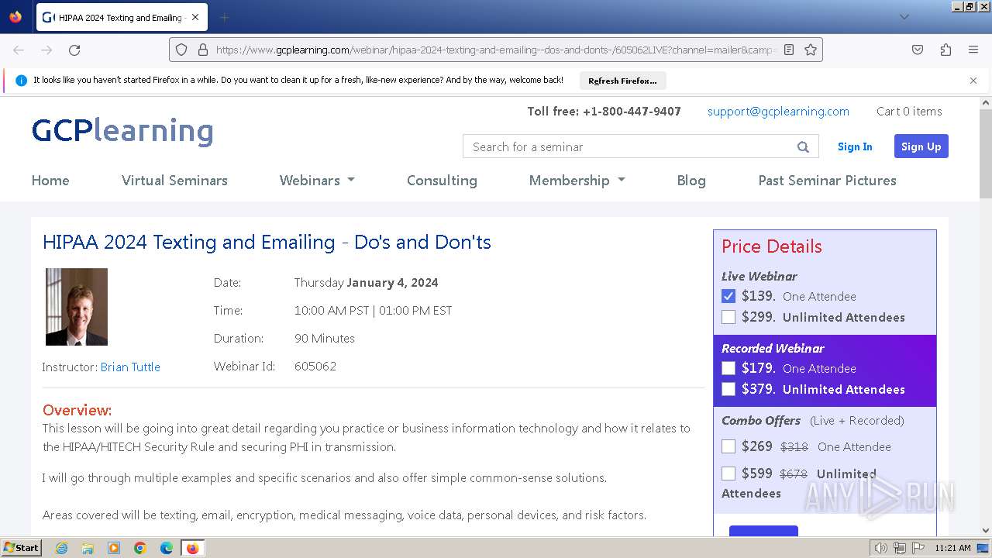Open Virtual Seminars page
This screenshot has height=558, width=992.
coord(174,180)
